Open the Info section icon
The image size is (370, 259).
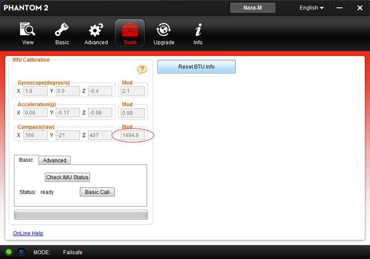tap(198, 33)
